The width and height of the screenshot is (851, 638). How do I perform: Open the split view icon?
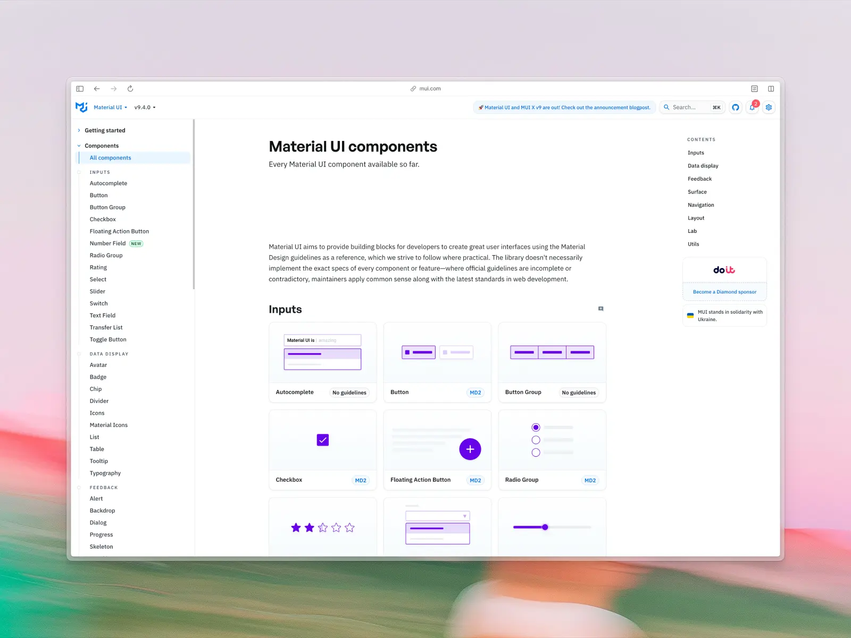[771, 89]
